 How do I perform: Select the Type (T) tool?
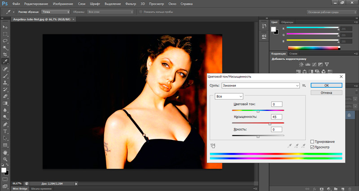coord(5,131)
